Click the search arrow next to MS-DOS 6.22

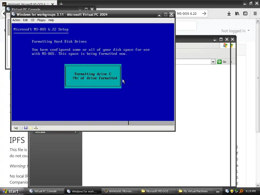point(204,14)
